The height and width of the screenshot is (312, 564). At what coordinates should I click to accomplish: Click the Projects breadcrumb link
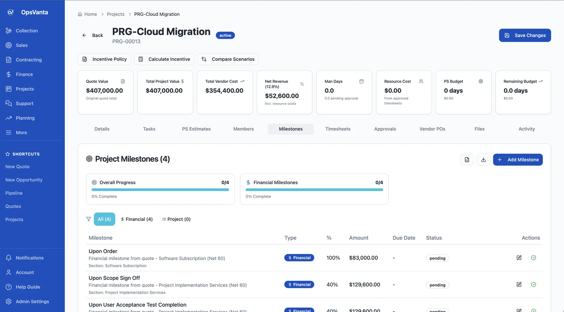tap(116, 14)
